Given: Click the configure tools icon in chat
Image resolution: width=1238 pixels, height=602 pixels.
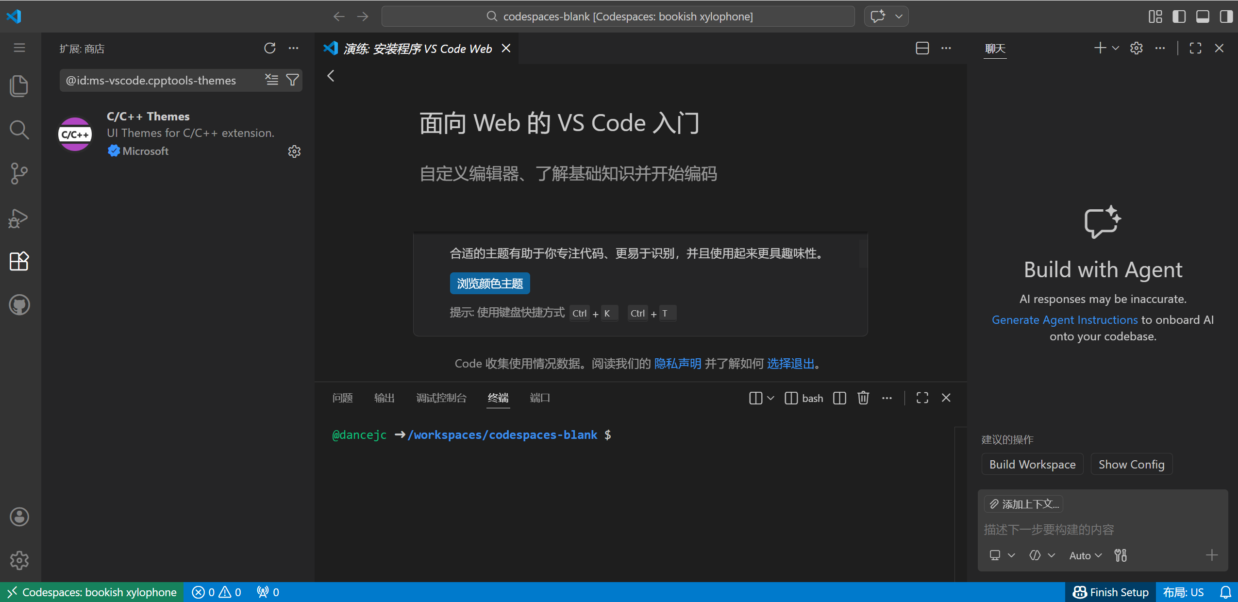Looking at the screenshot, I should [x=1121, y=555].
